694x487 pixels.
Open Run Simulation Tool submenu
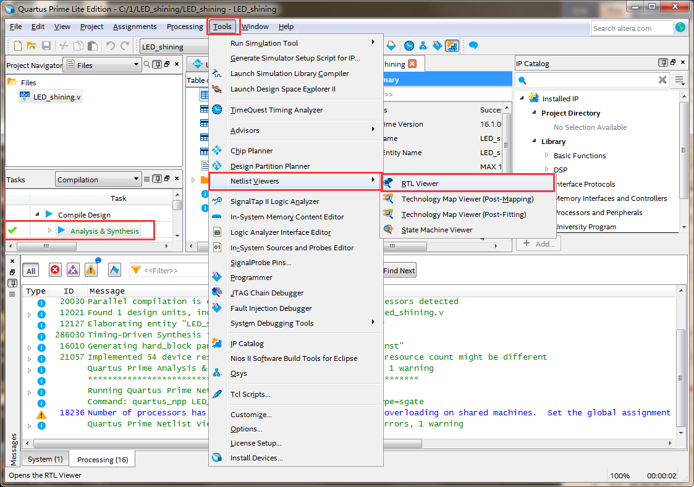pyautogui.click(x=295, y=43)
